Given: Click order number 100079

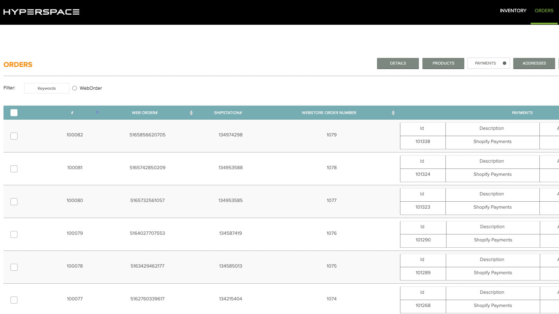Looking at the screenshot, I should click(75, 233).
